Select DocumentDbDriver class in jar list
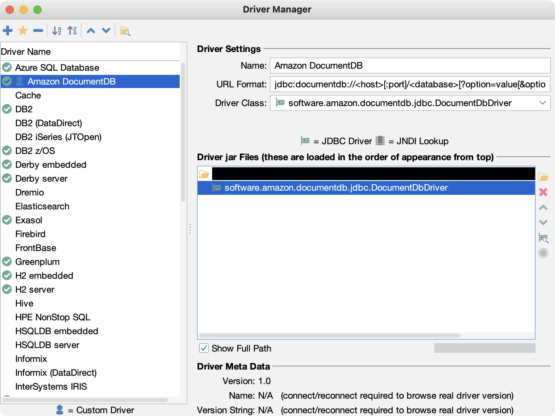The width and height of the screenshot is (555, 416). point(366,188)
